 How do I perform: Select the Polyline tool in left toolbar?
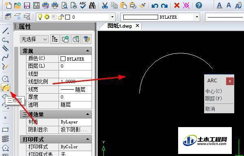coord(5,40)
